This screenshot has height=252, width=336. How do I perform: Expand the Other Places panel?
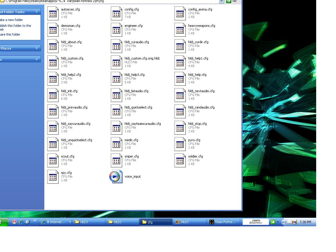point(37,48)
